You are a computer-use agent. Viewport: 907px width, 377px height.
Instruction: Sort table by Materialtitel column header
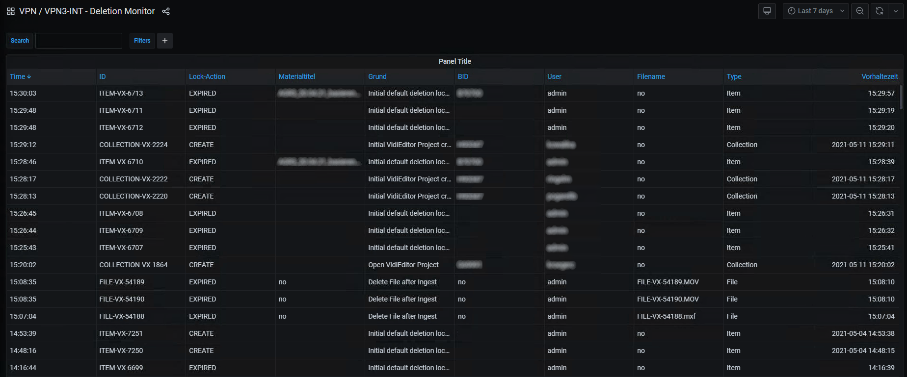[x=296, y=76]
